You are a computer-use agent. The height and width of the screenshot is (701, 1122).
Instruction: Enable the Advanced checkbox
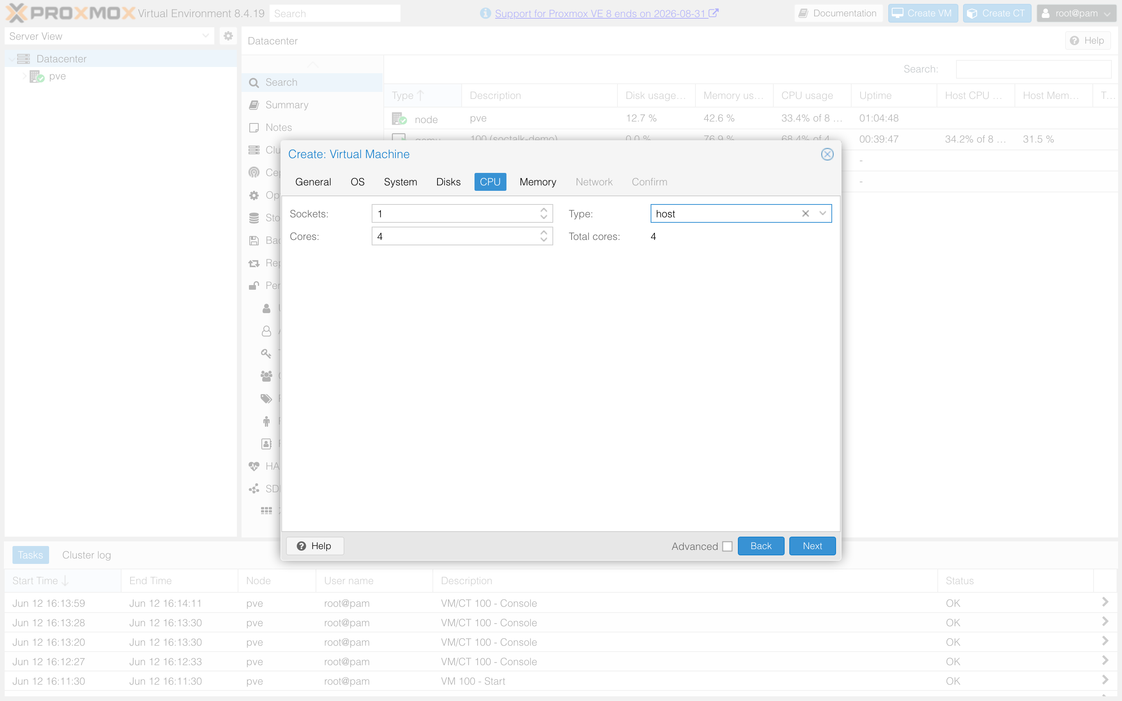[727, 546]
